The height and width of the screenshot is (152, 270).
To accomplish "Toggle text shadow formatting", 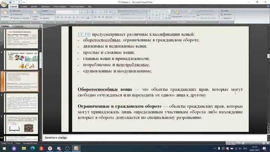I will 73,17.
